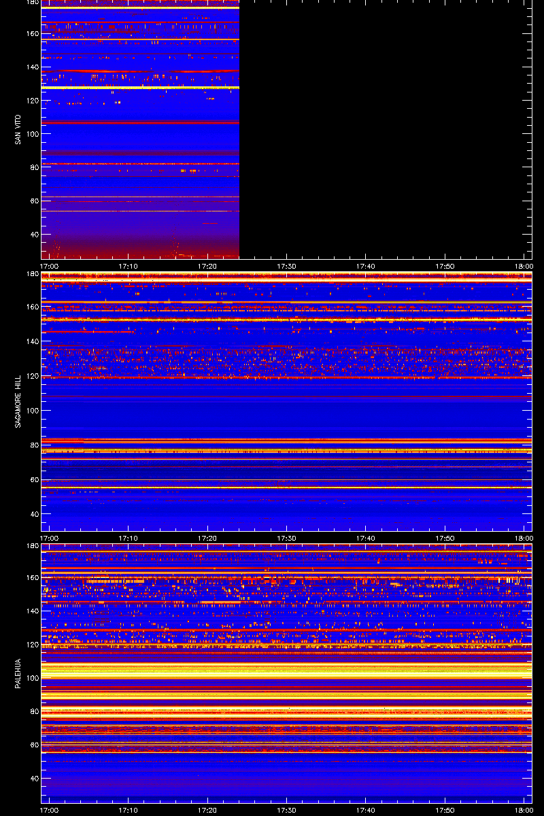
Task: Select the 160 tick on Palehua axis
Action: click(31, 577)
